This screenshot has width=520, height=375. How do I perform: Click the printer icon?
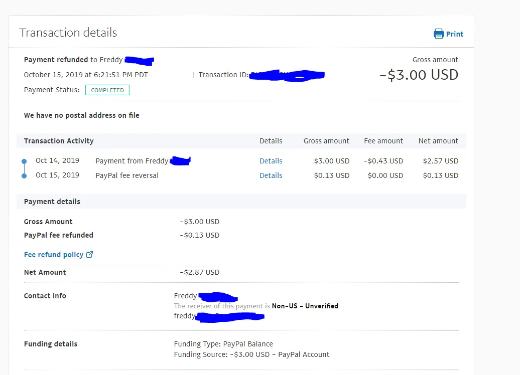pos(439,34)
